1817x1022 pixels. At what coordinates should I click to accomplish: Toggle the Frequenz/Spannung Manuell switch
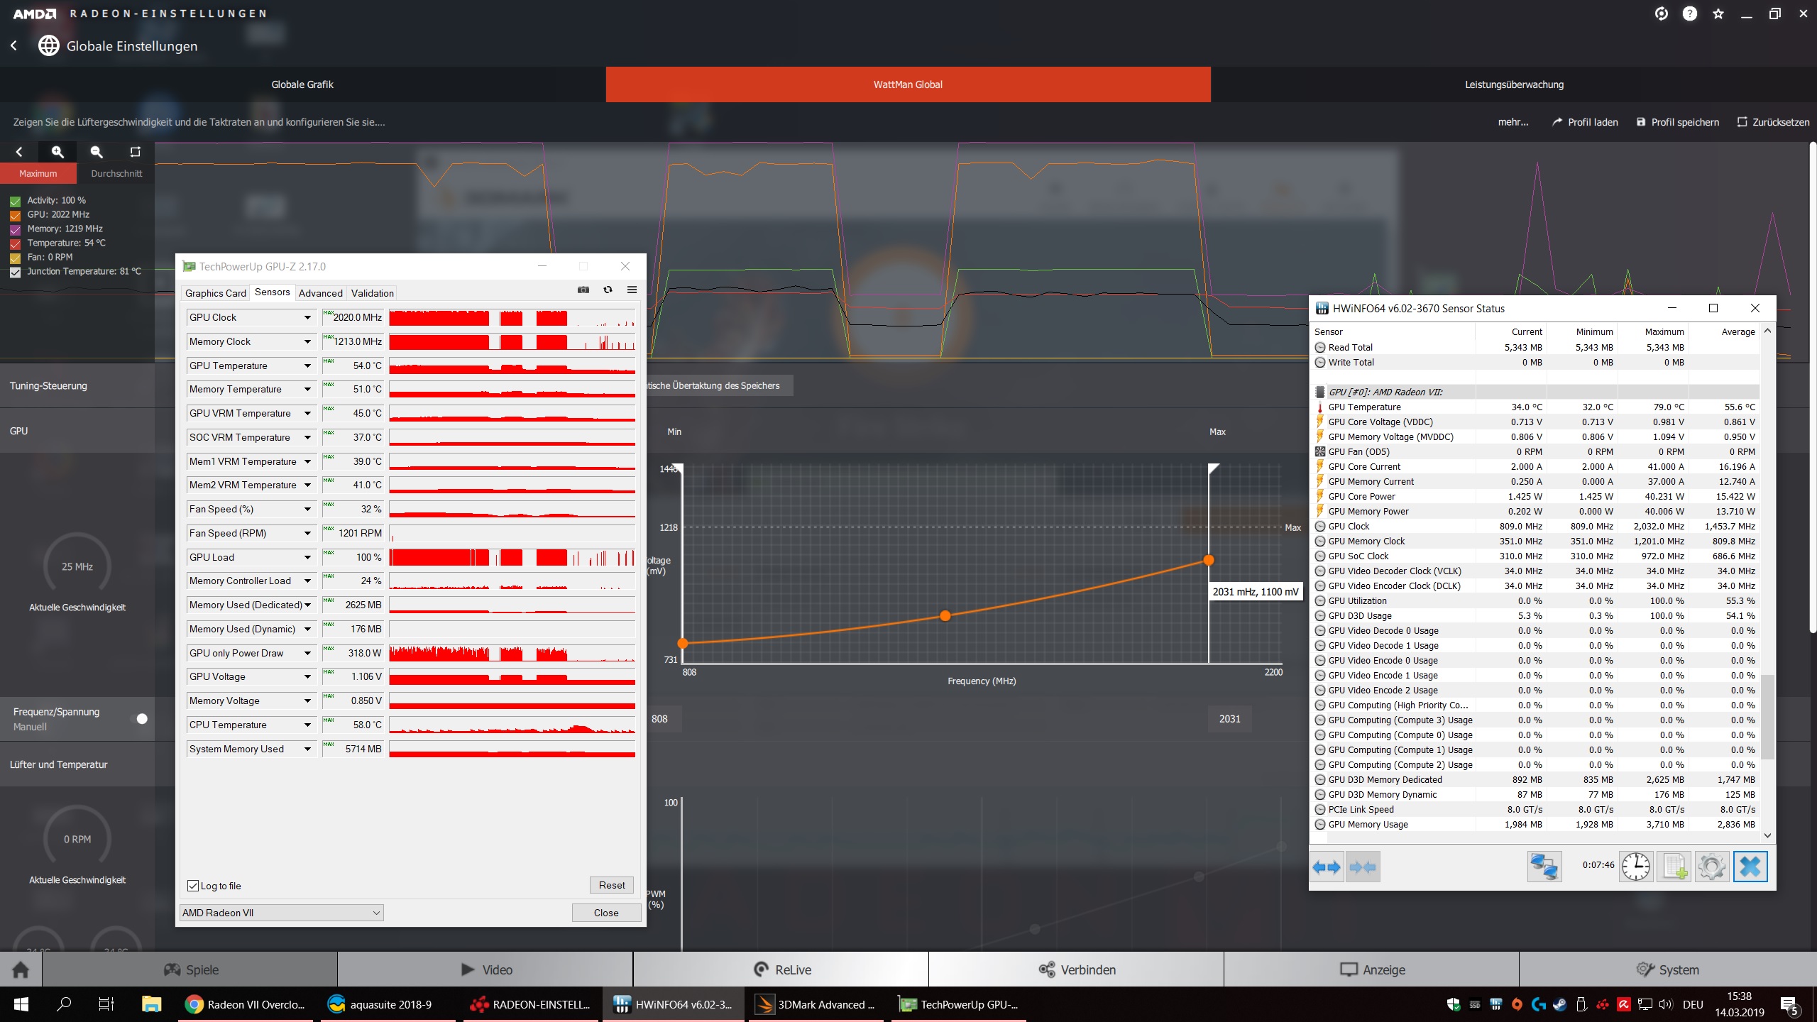tap(142, 718)
